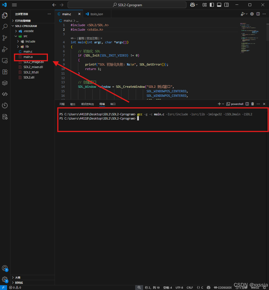Open the Source Control sidebar icon

pyautogui.click(x=5, y=38)
